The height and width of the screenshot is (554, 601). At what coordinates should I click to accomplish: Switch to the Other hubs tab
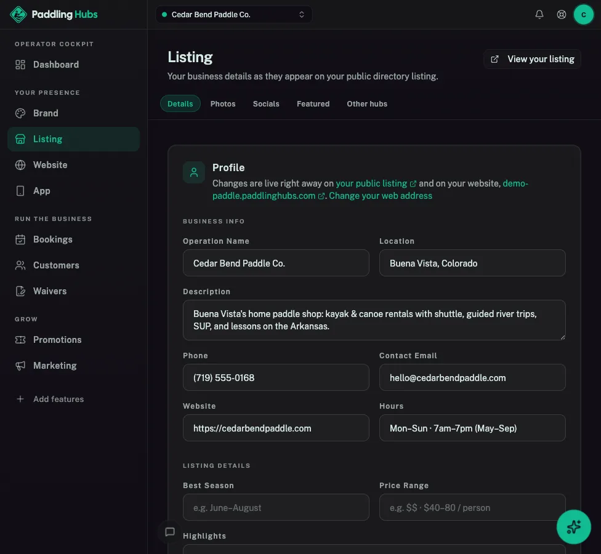pyautogui.click(x=367, y=104)
